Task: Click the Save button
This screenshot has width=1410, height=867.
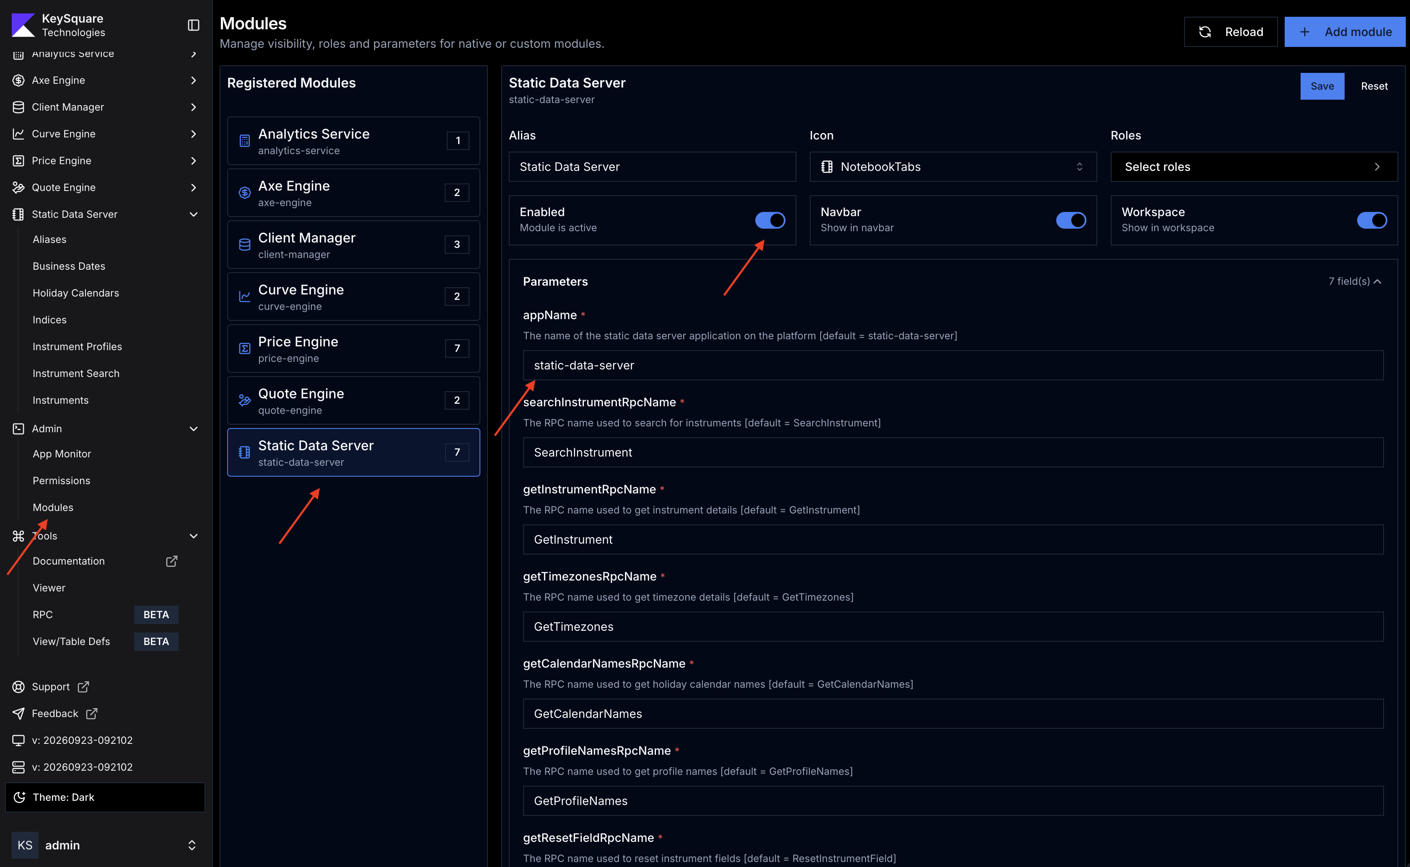Action: tap(1322, 86)
